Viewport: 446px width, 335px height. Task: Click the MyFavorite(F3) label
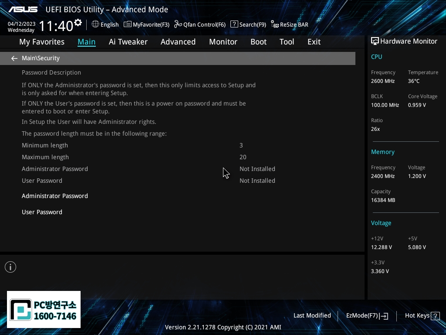(151, 25)
